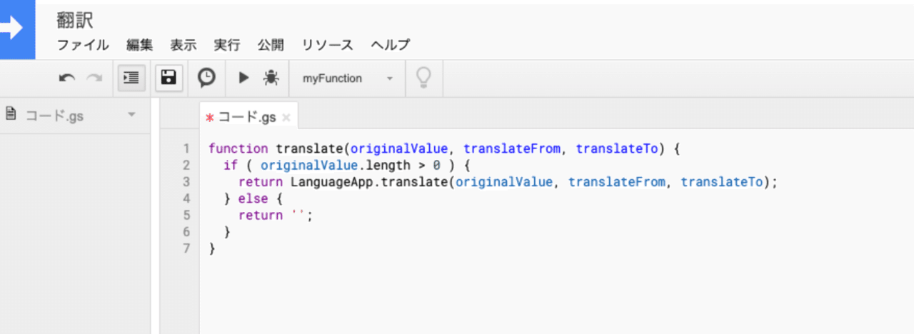Open the 公開 menu

point(271,45)
